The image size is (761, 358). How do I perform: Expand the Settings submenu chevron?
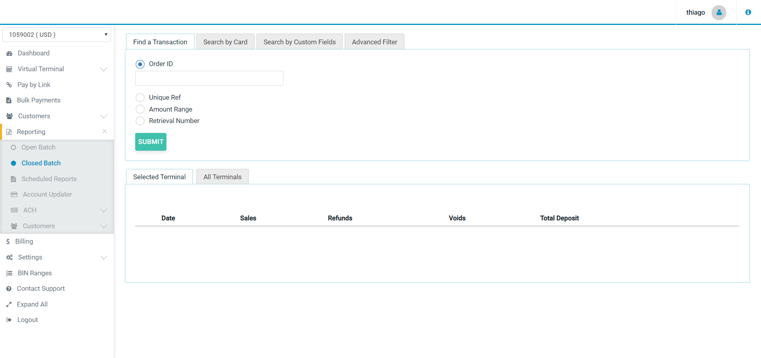click(x=104, y=258)
